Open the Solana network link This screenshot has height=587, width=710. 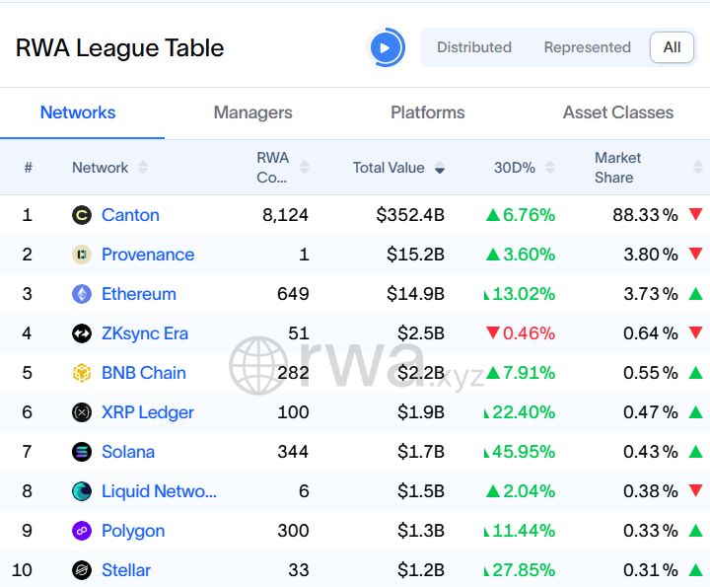click(128, 452)
